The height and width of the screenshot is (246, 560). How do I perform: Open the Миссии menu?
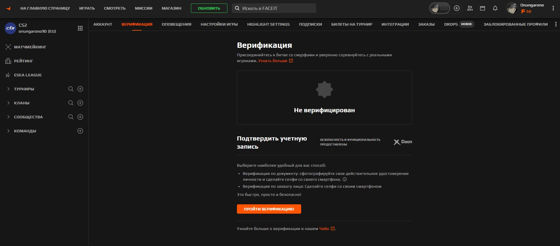coord(144,8)
